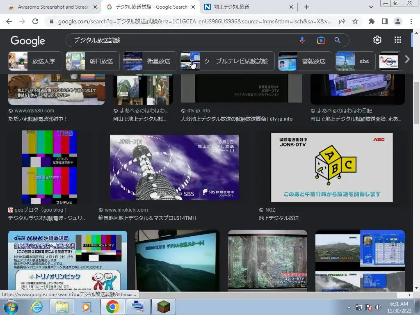420x315 pixels.
Task: Open the coastline デジタル放送スタート image
Action: click(177, 260)
